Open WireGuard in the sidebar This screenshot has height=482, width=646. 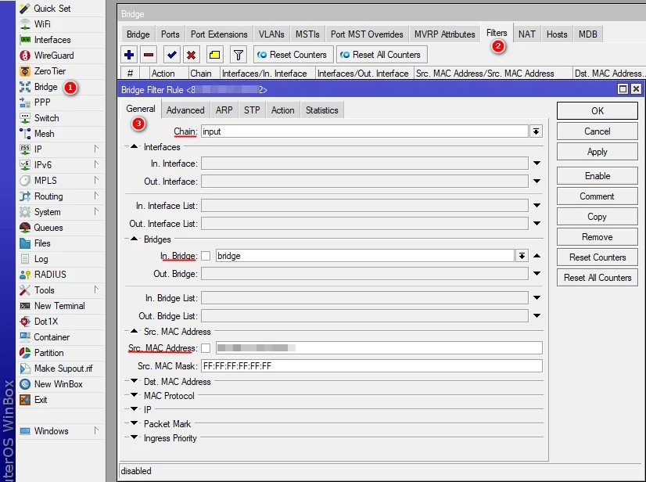[x=54, y=56]
